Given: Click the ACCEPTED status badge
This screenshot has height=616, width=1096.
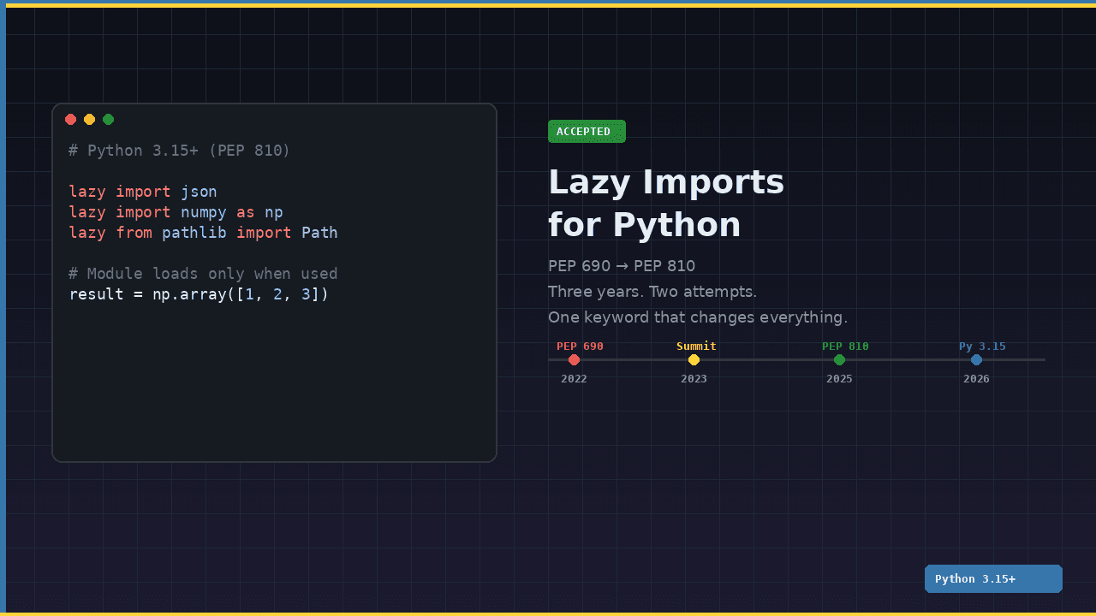Looking at the screenshot, I should pos(587,131).
